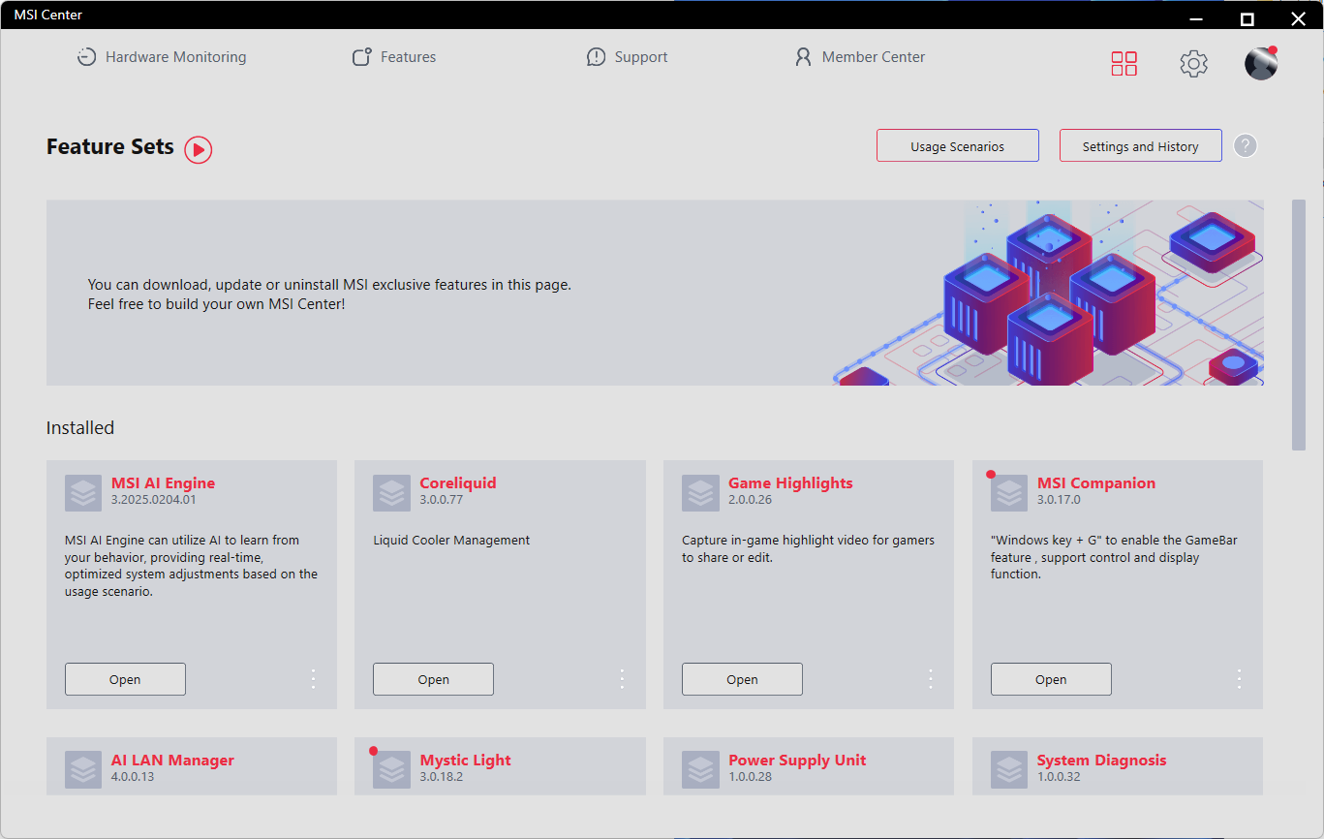This screenshot has height=839, width=1324.
Task: Click the MSI AI Engine title
Action: click(164, 483)
